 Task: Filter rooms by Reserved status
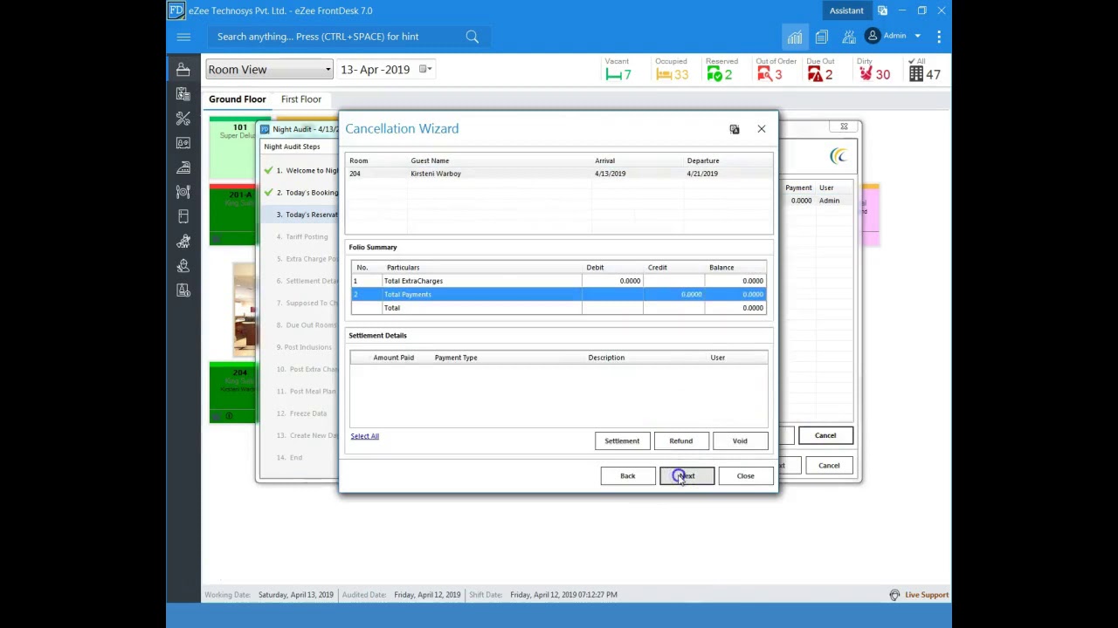point(721,70)
